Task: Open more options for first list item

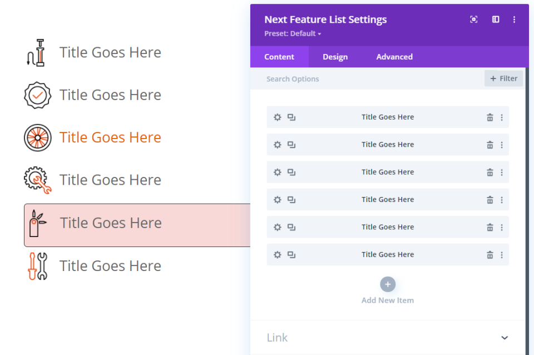Action: (x=502, y=117)
